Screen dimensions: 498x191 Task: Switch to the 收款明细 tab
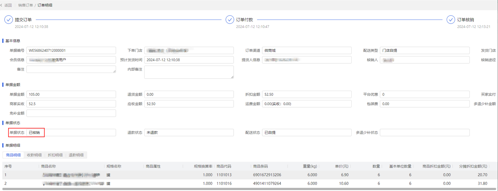pyautogui.click(x=34, y=155)
